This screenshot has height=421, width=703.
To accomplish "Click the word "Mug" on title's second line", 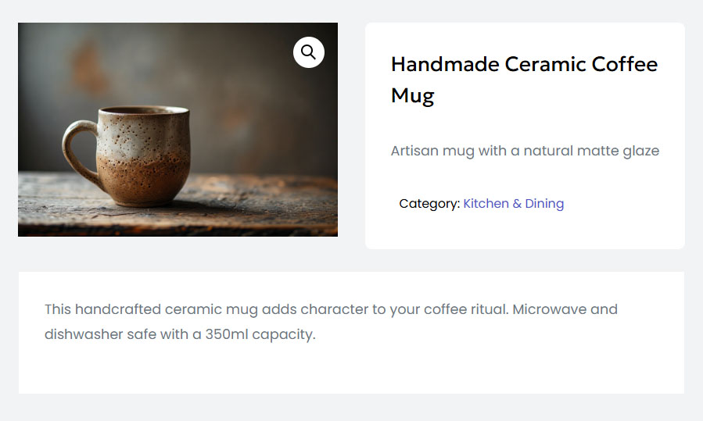I will 412,96.
